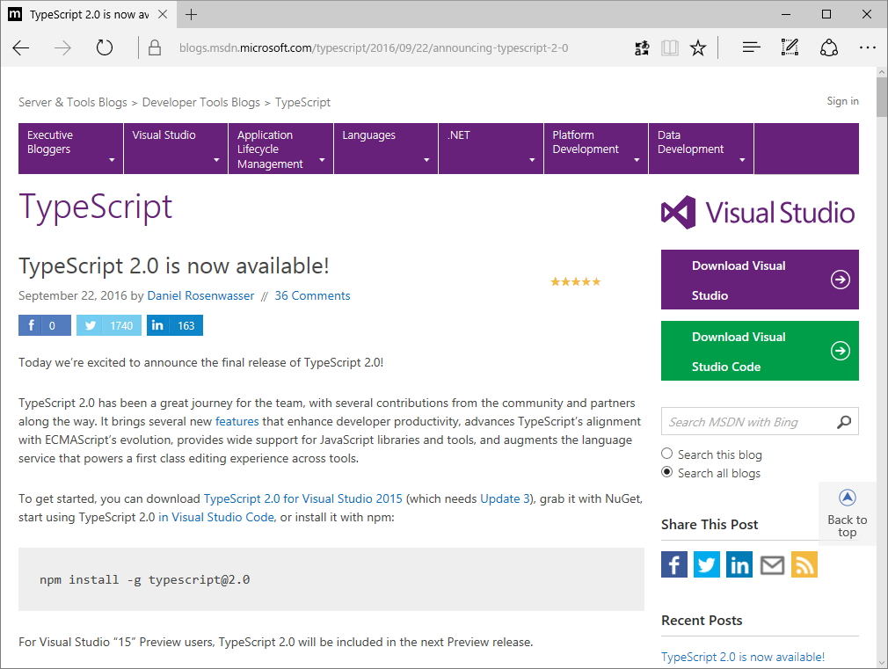Click the npm install command text
The height and width of the screenshot is (669, 888).
tap(144, 580)
